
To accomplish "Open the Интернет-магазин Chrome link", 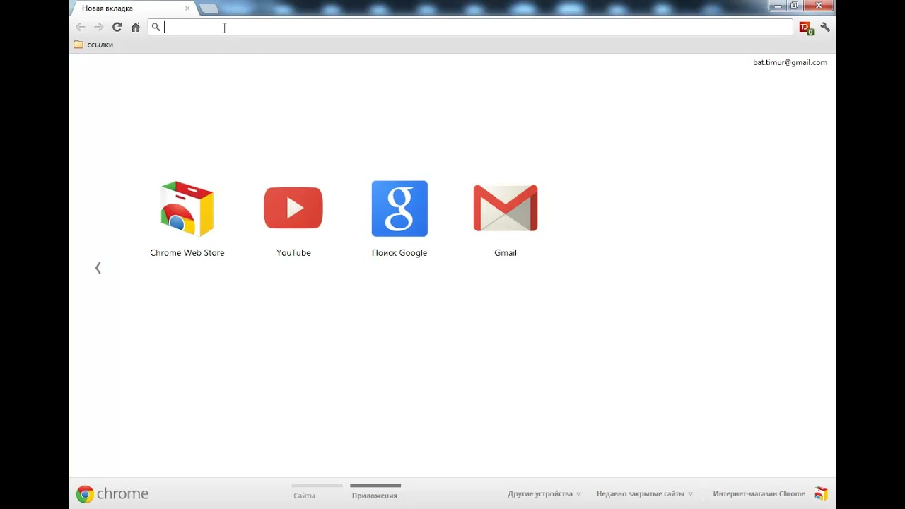I will point(759,494).
